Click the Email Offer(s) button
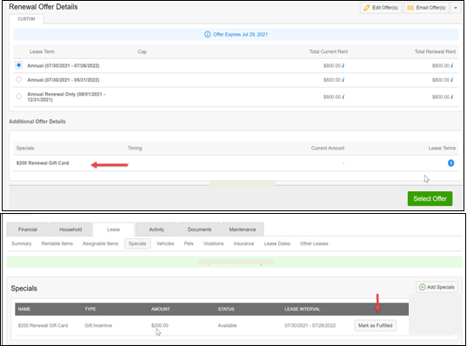 [x=426, y=8]
